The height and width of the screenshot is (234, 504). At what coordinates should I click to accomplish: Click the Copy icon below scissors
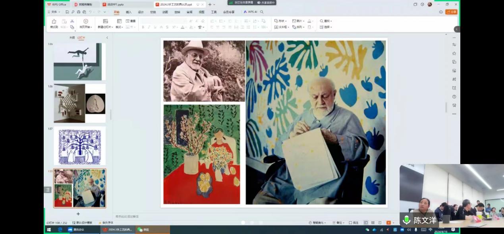point(72,27)
